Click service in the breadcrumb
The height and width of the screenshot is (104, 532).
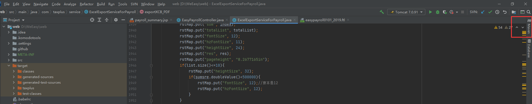74,12
